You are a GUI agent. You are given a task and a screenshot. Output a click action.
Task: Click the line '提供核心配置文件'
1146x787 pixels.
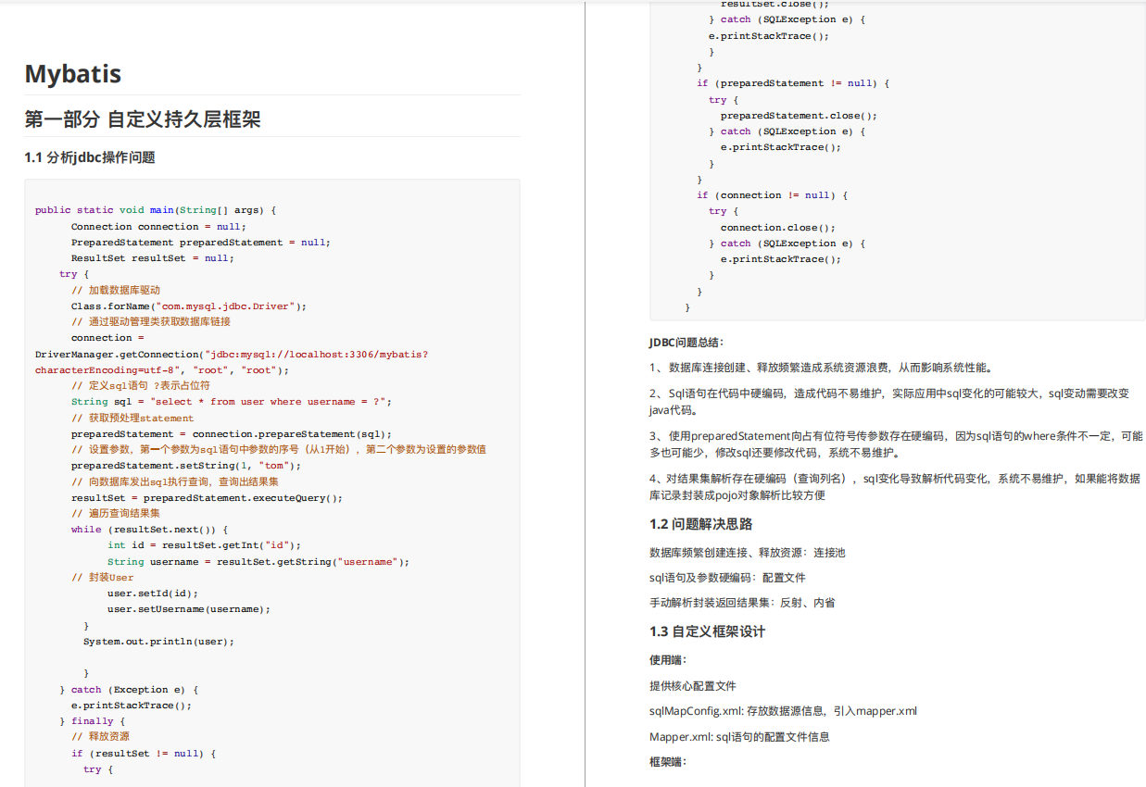coord(693,686)
